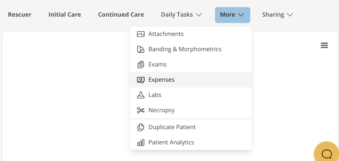Open Labs from the menu
Image resolution: width=339 pixels, height=161 pixels.
(155, 95)
